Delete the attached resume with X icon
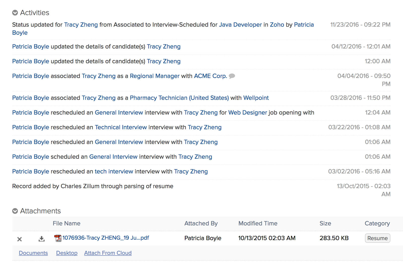 click(19, 239)
